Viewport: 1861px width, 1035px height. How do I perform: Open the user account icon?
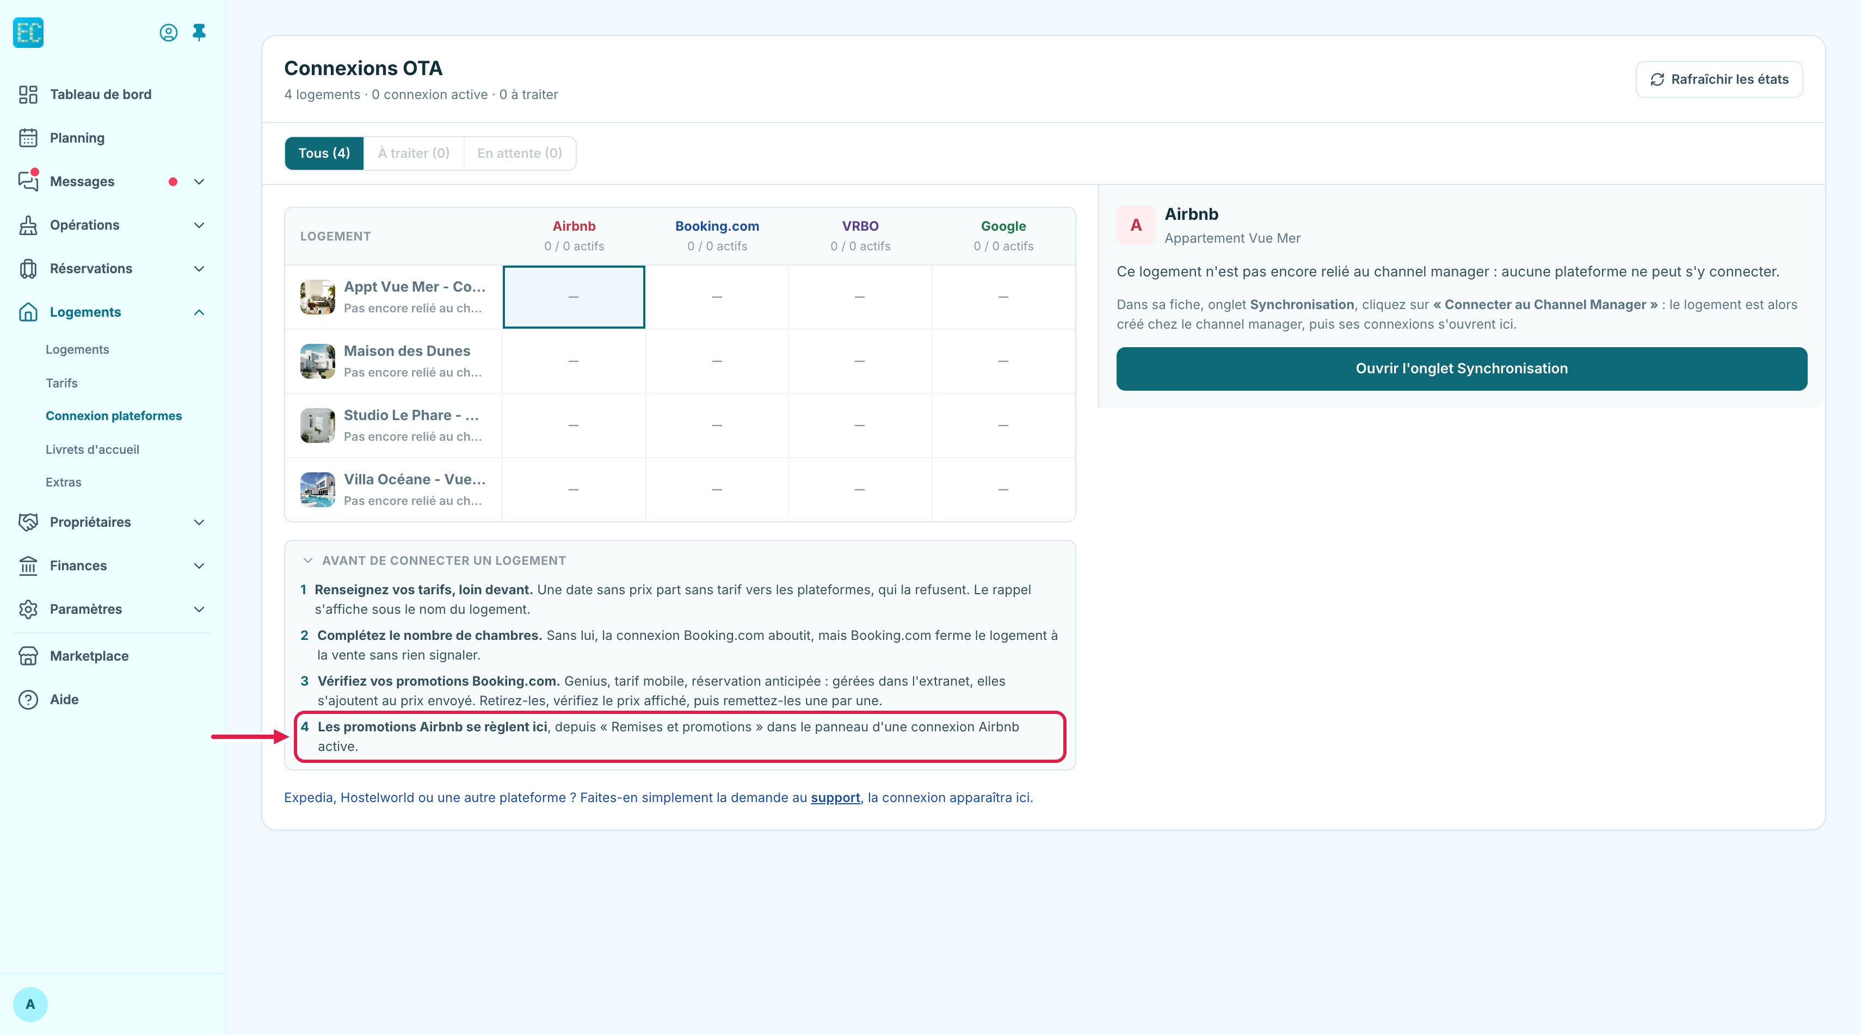click(168, 33)
